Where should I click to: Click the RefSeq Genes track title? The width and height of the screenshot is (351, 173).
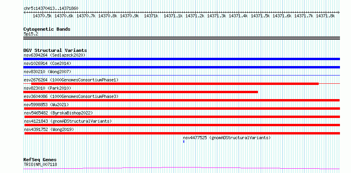click(40, 160)
